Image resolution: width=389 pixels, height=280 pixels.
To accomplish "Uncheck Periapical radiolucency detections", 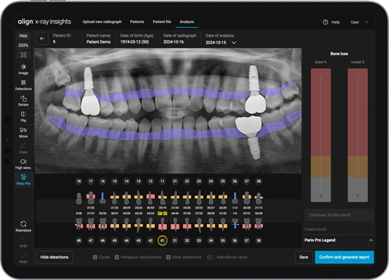I will [x=117, y=257].
